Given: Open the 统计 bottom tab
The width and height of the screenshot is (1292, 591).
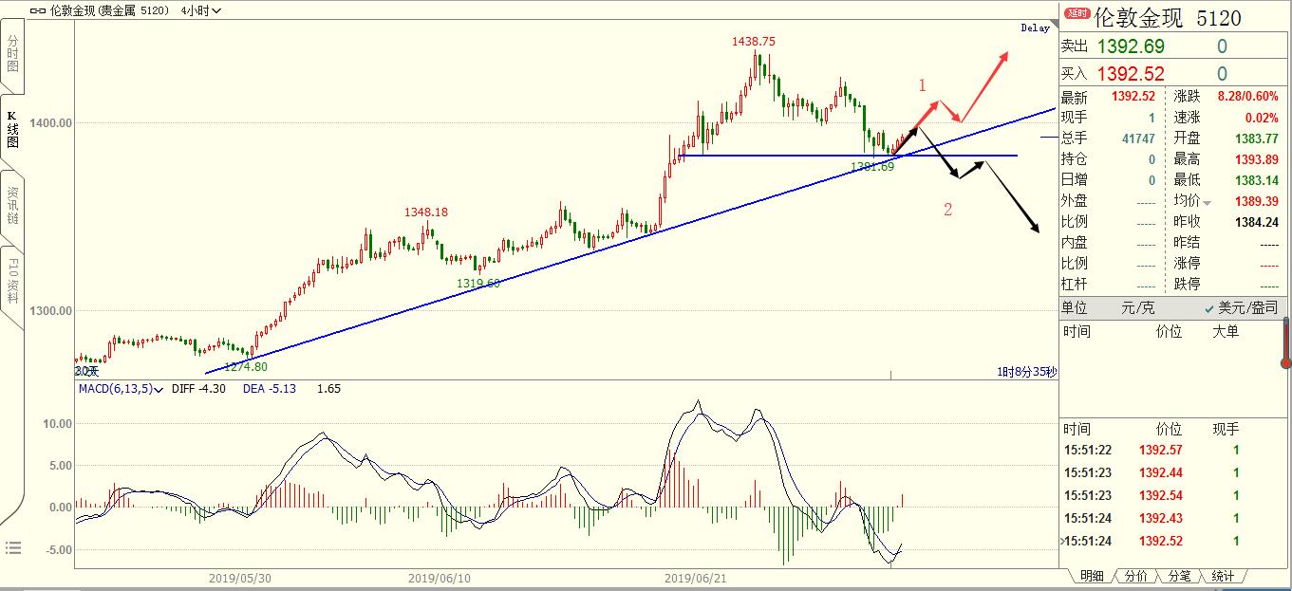Looking at the screenshot, I should pos(1223,576).
